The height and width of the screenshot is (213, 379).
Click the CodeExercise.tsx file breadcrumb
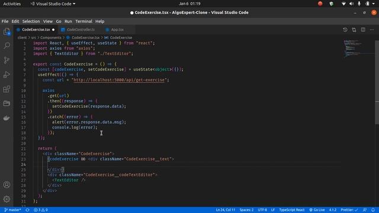(x=83, y=38)
